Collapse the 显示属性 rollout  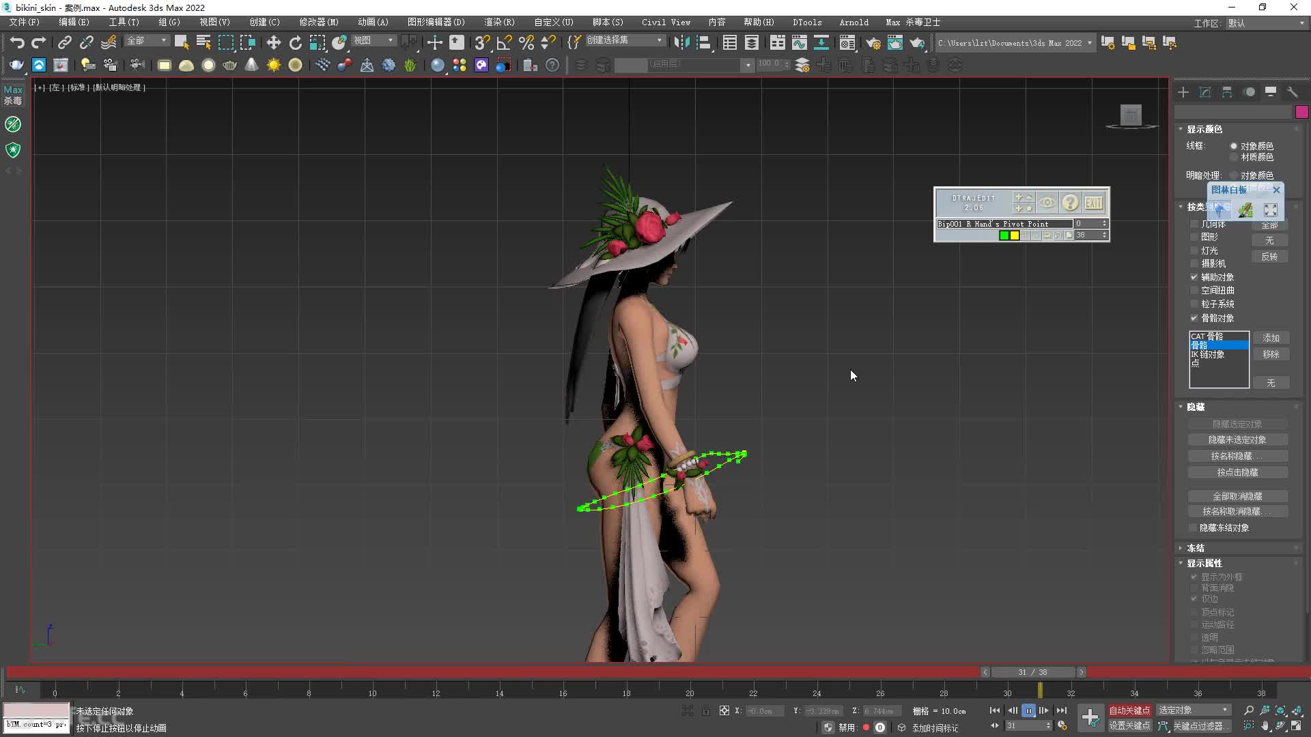(x=1204, y=563)
